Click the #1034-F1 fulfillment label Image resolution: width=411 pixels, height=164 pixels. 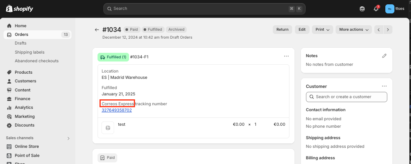click(x=139, y=57)
